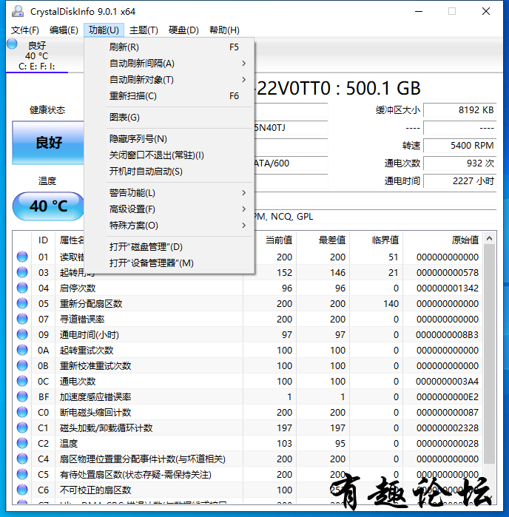Open the 帮助(H) menu

[224, 30]
